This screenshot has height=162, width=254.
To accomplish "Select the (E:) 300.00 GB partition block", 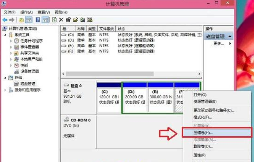I will pyautogui.click(x=160, y=98).
